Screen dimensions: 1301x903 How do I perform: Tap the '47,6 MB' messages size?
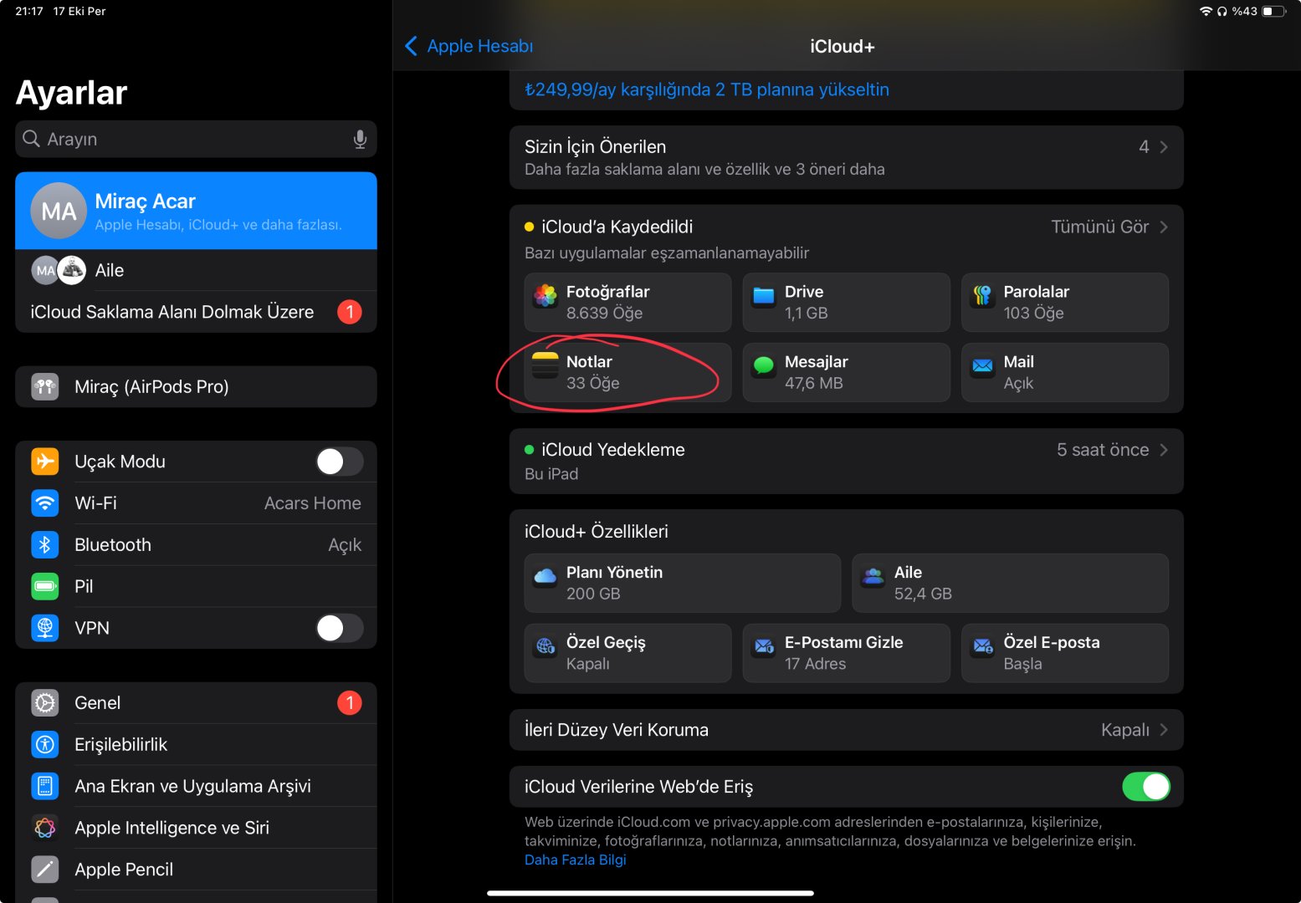pyautogui.click(x=813, y=383)
